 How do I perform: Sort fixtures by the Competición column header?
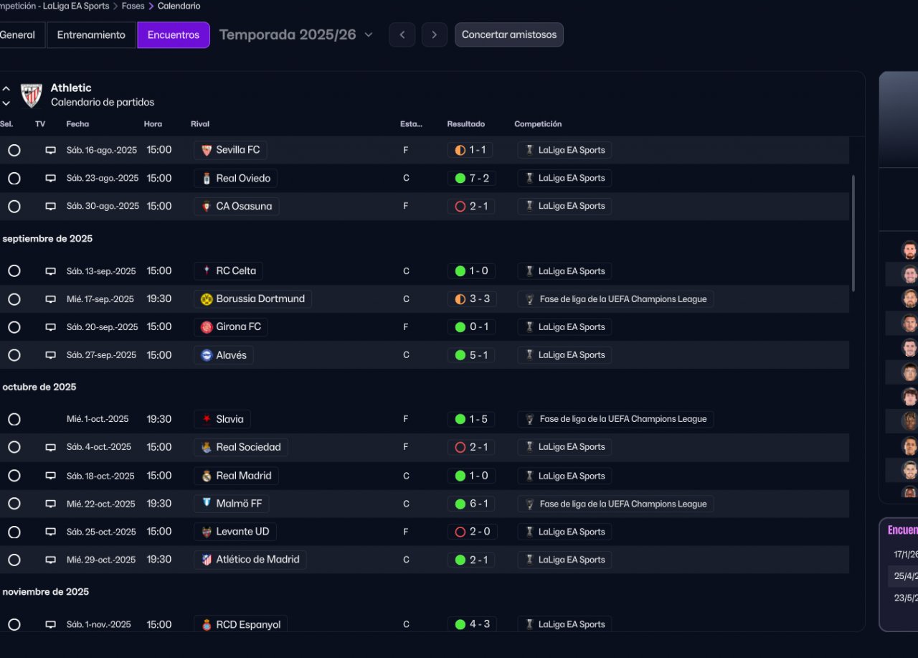[x=538, y=124]
